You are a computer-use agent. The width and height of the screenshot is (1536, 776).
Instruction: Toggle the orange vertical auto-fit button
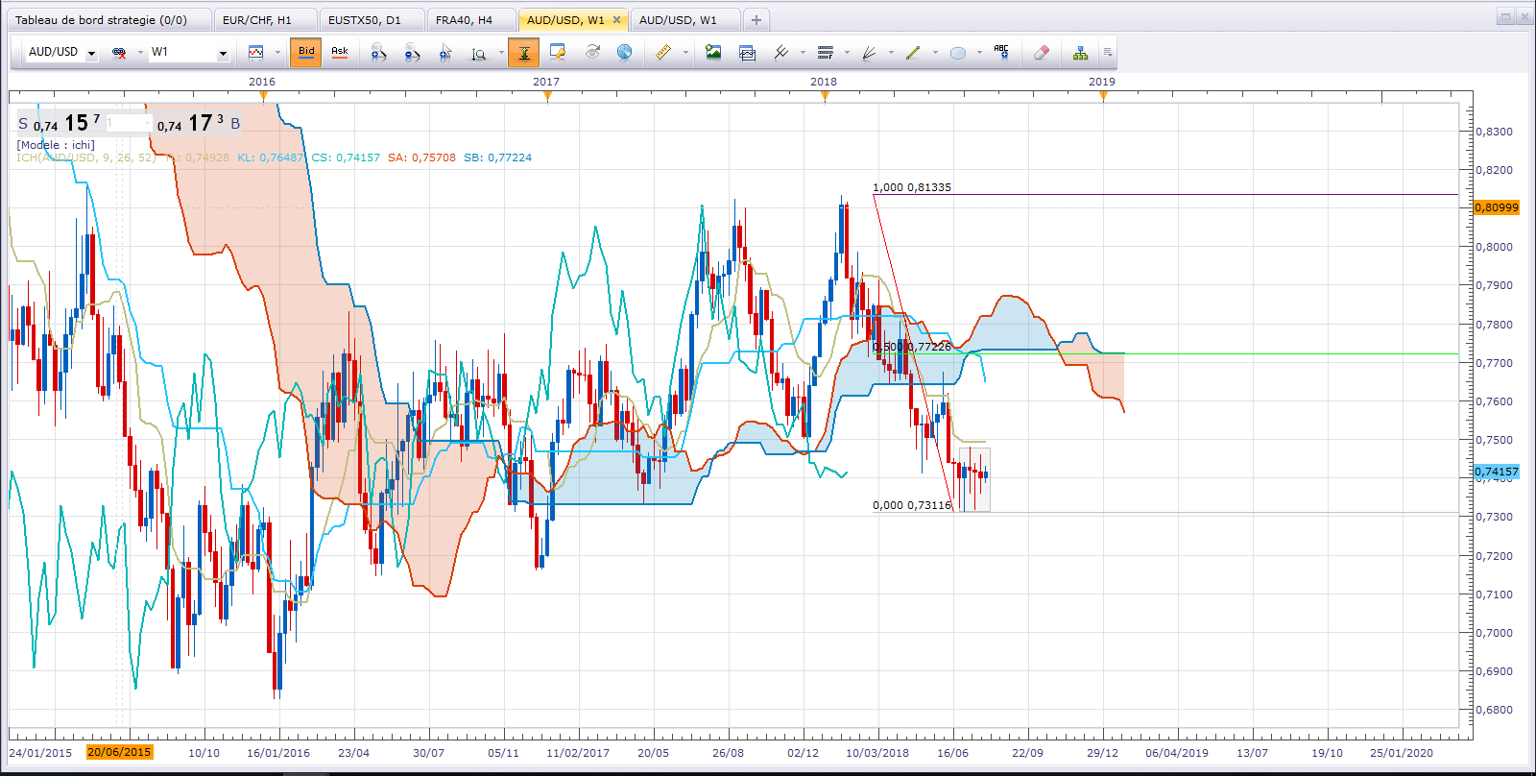coord(524,53)
